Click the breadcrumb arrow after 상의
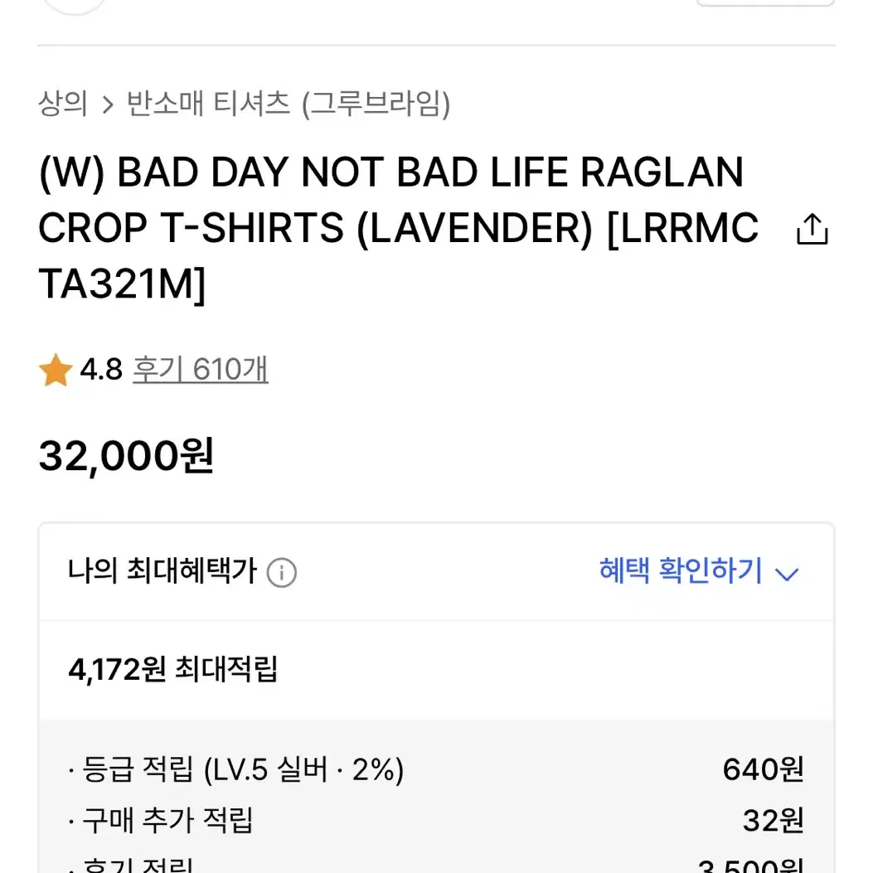The image size is (873, 873). (x=108, y=104)
